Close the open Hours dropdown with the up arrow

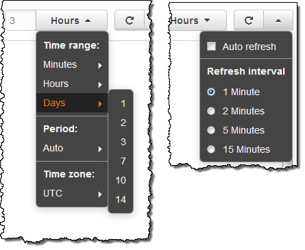coord(88,21)
